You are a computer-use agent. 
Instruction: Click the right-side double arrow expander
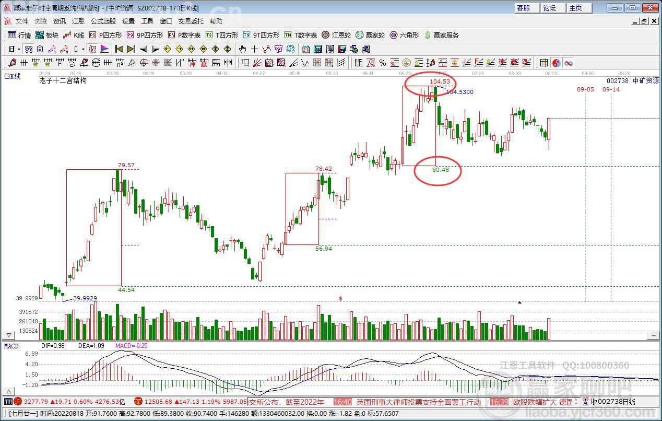point(653,335)
